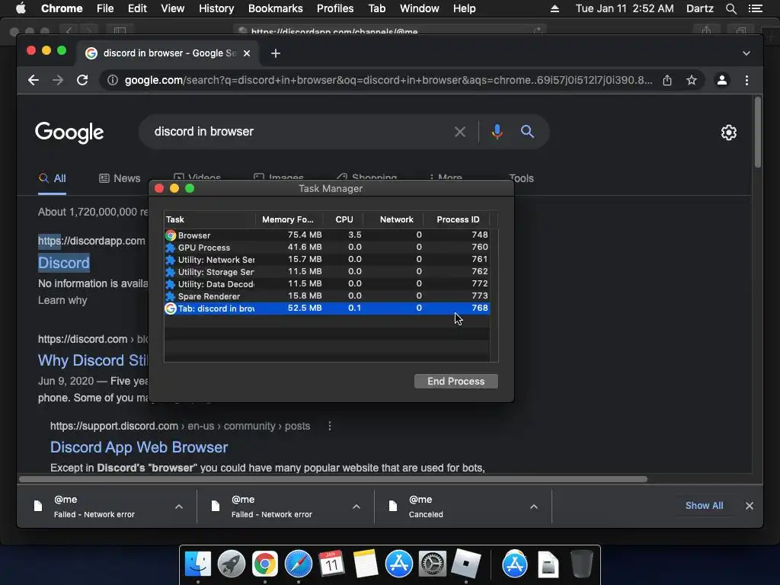The height and width of the screenshot is (585, 780).
Task: Open Spotlight search in menu bar
Action: pos(730,8)
